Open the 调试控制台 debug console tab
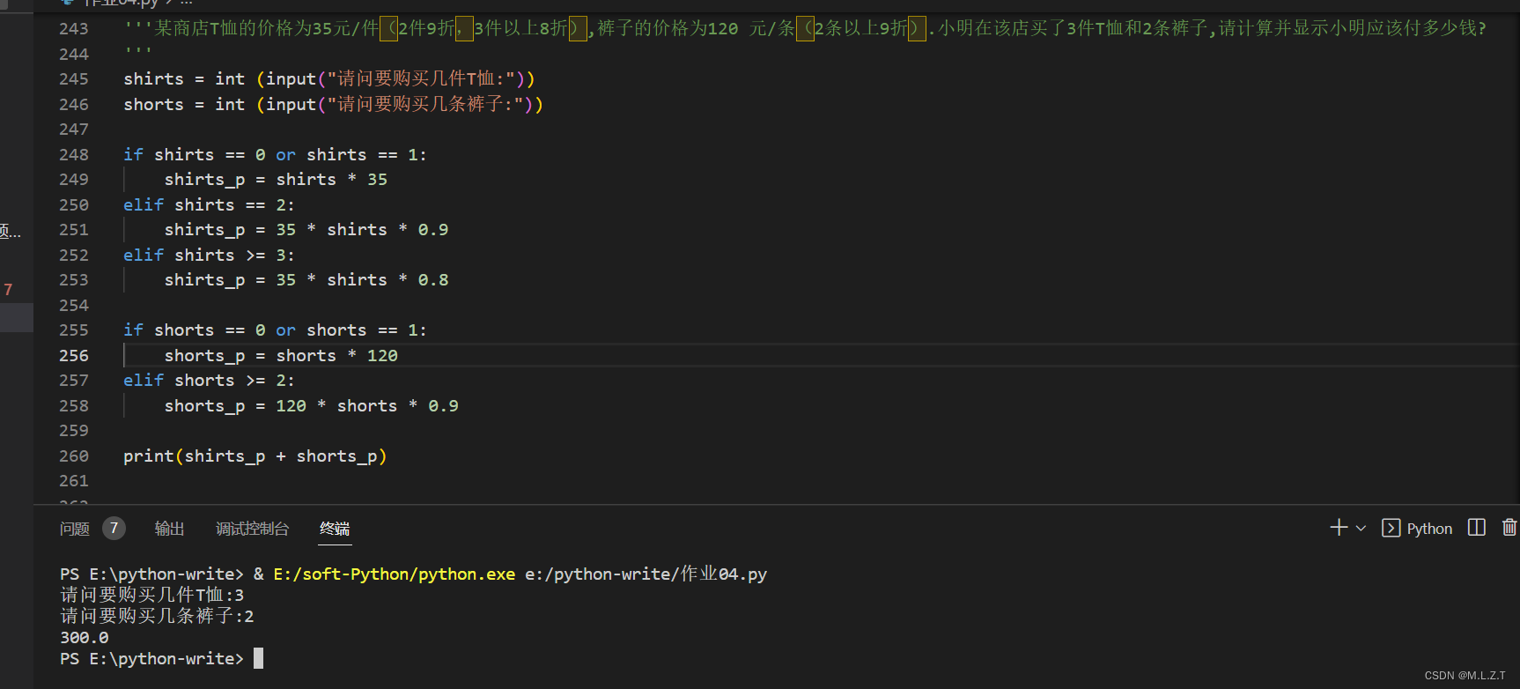 click(x=253, y=529)
